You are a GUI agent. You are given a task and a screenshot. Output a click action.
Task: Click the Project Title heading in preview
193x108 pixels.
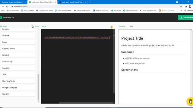click(132, 38)
